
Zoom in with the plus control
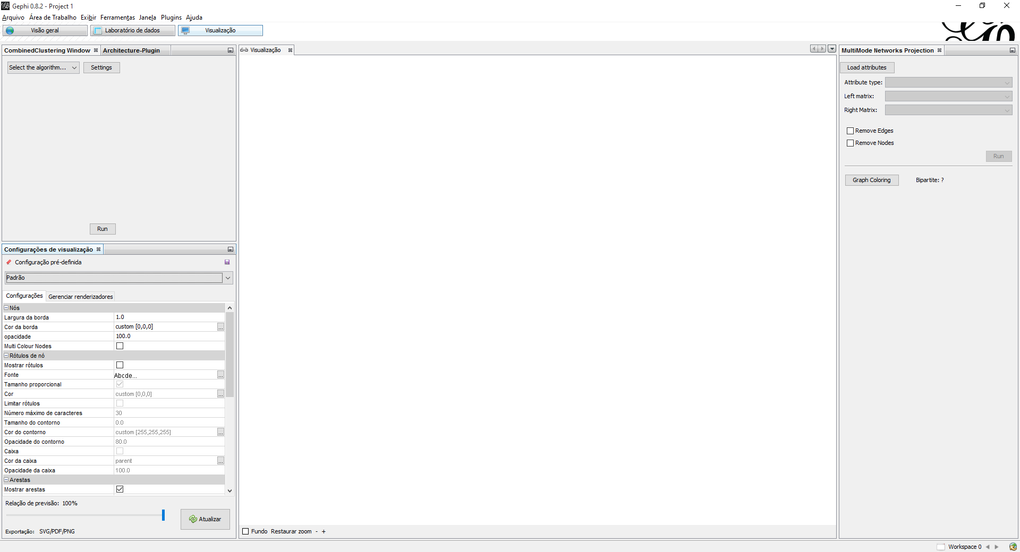pyautogui.click(x=324, y=531)
